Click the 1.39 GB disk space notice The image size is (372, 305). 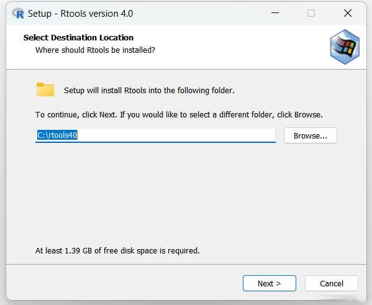click(x=117, y=250)
